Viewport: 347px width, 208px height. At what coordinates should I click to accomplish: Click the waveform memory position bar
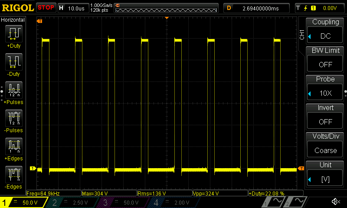pyautogui.click(x=166, y=8)
